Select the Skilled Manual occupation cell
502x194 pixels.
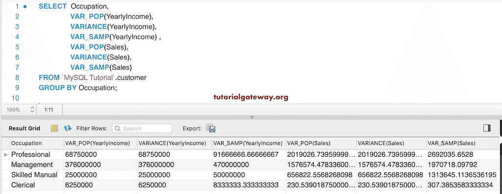pyautogui.click(x=37, y=175)
